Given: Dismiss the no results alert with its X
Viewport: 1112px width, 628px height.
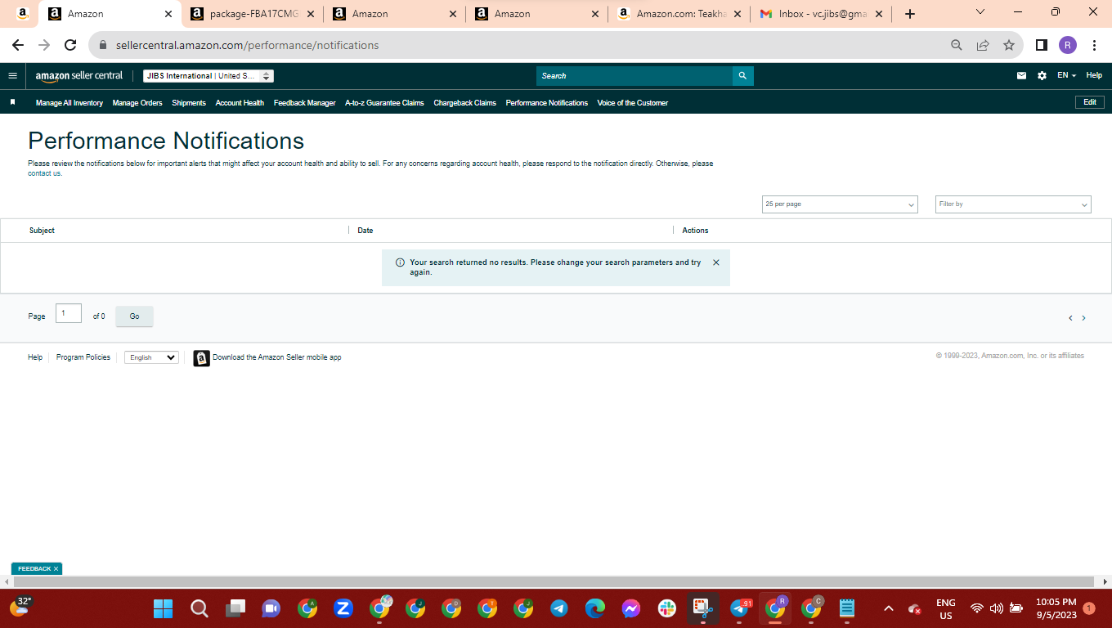Looking at the screenshot, I should tap(716, 262).
